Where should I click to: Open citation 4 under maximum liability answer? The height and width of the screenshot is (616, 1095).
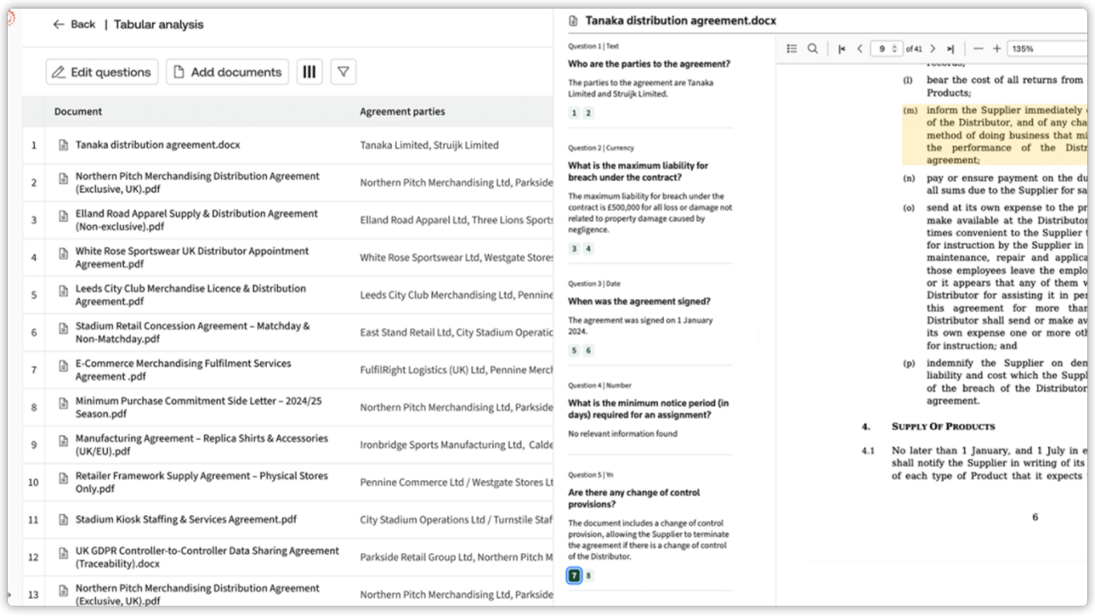(x=589, y=249)
